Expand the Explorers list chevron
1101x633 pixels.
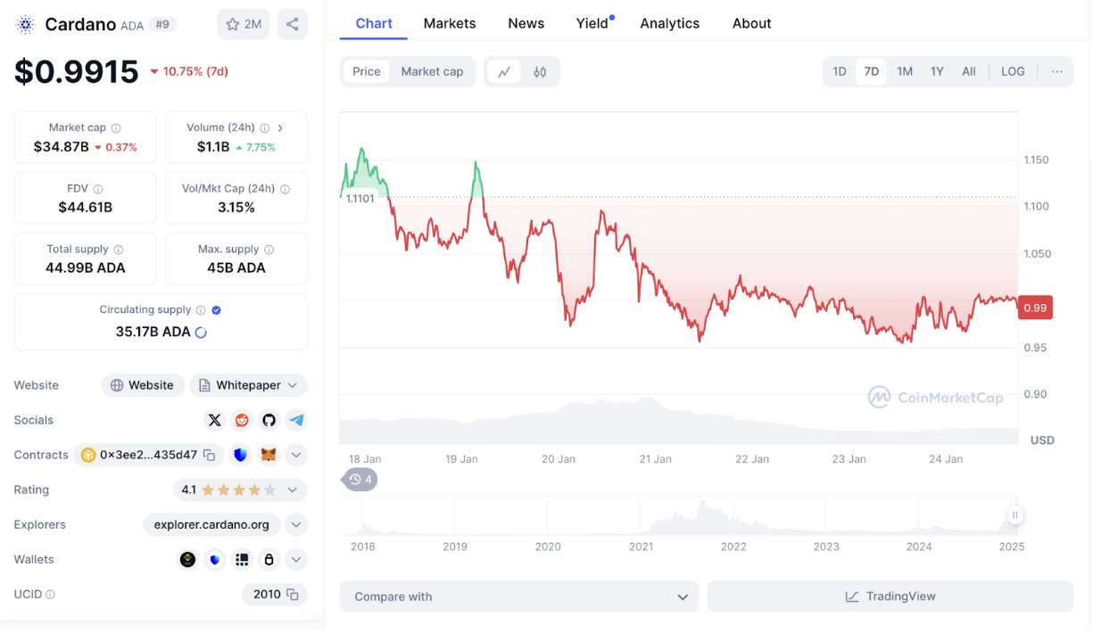[296, 524]
